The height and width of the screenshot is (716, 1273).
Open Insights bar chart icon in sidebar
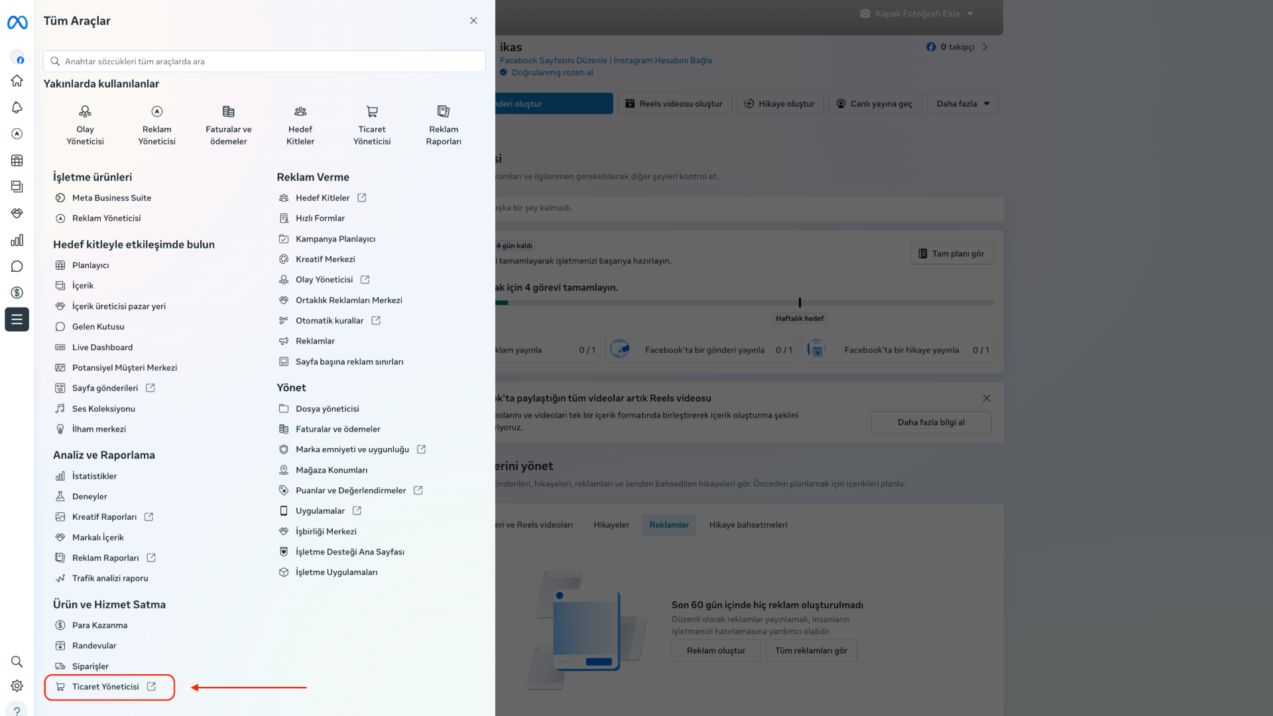pyautogui.click(x=17, y=240)
